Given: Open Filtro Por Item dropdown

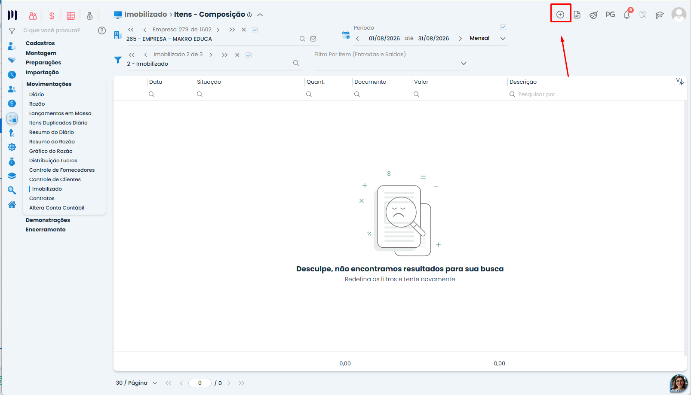Looking at the screenshot, I should coord(391,64).
